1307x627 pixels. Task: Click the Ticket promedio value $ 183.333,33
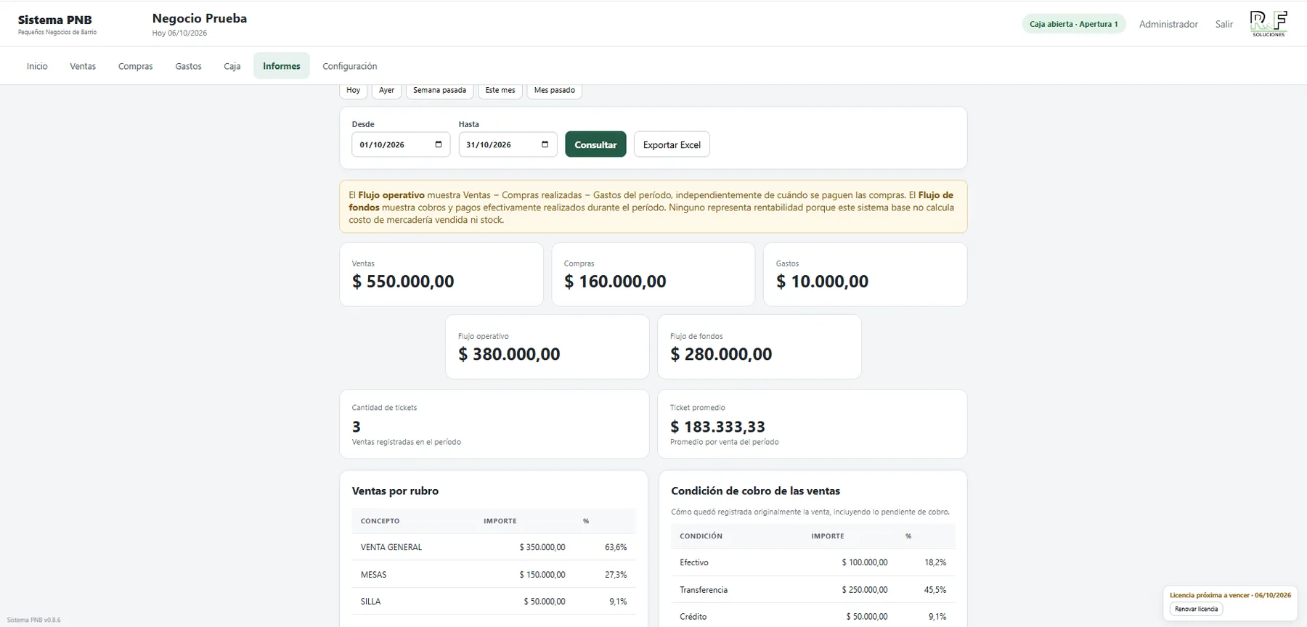pyautogui.click(x=717, y=427)
